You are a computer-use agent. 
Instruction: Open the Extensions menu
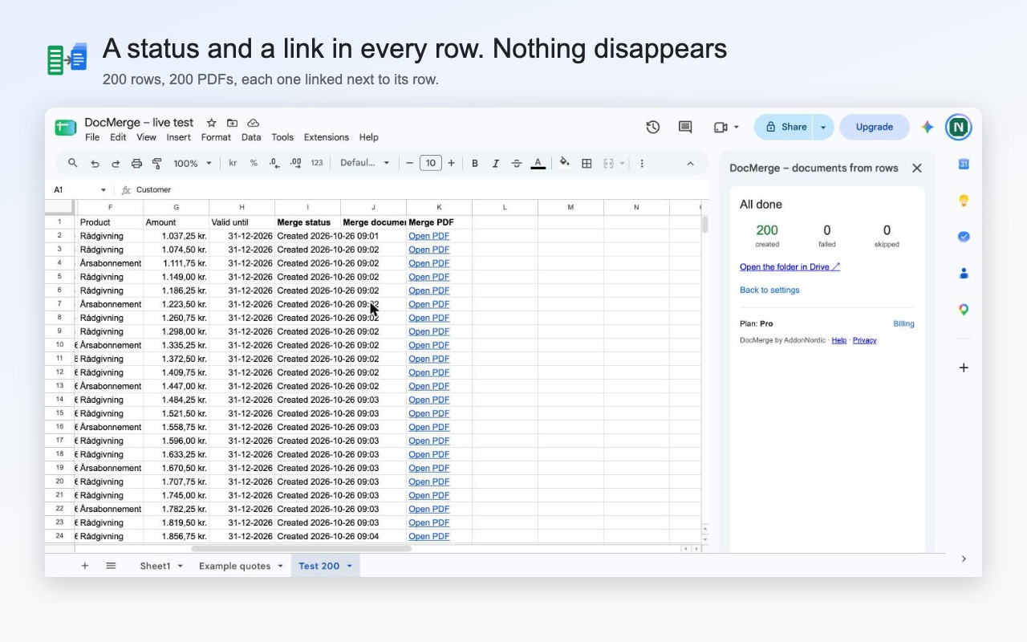coord(327,137)
